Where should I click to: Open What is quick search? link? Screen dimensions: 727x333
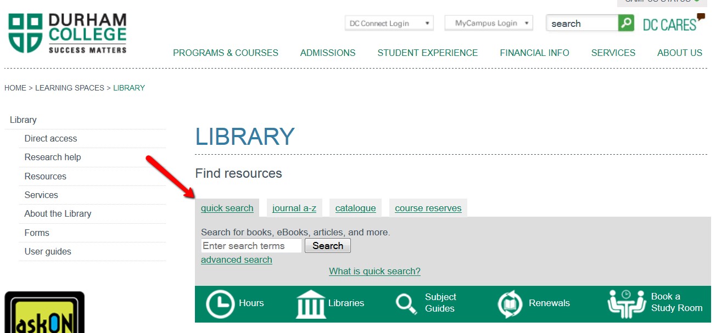click(375, 271)
